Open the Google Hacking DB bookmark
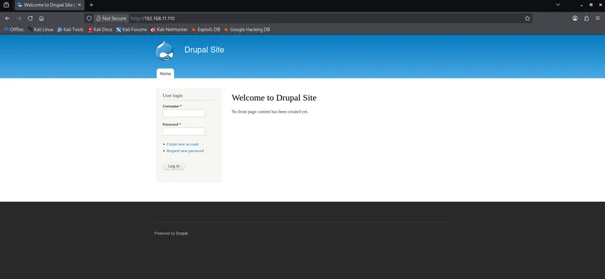This screenshot has width=605, height=279. pos(247,29)
